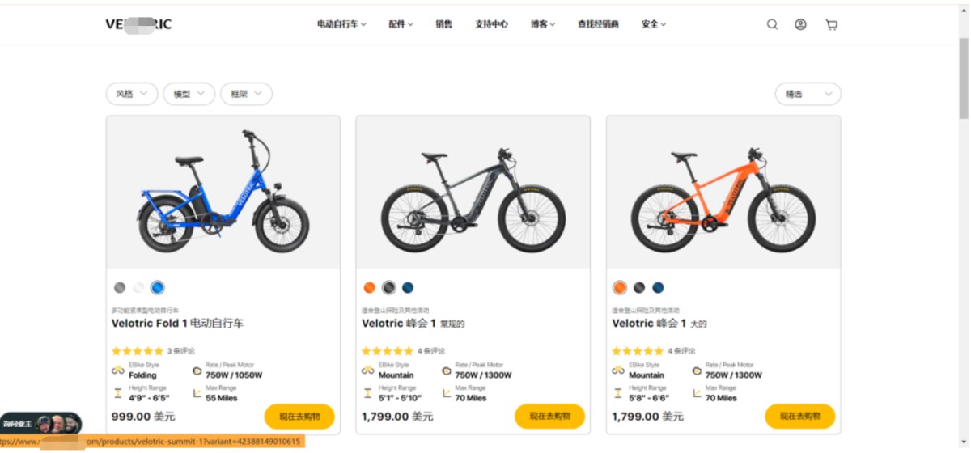Open the user account icon
The height and width of the screenshot is (453, 971).
(800, 24)
